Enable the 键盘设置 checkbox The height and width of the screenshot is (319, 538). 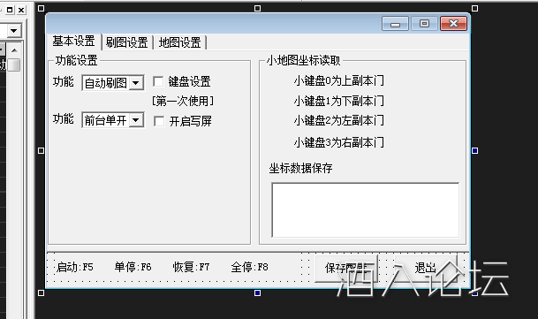tap(158, 81)
